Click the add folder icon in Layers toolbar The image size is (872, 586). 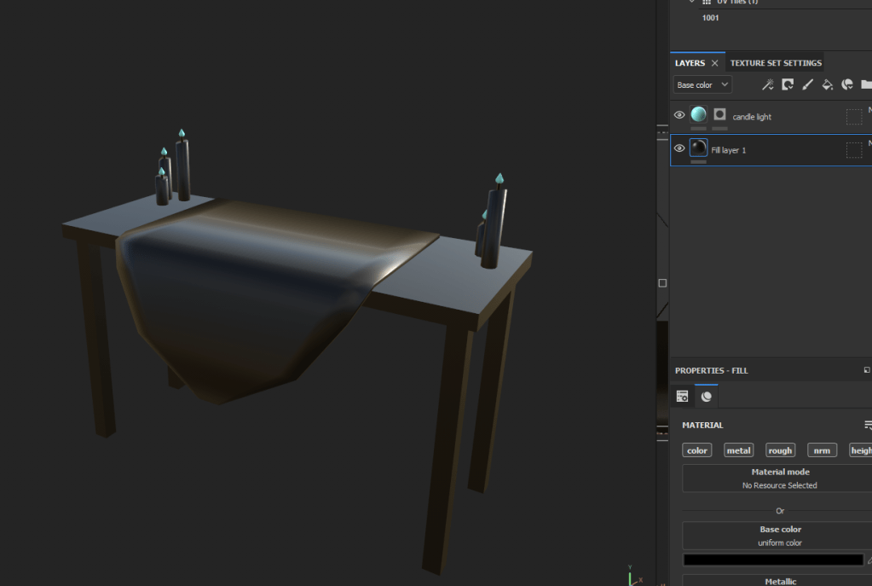click(866, 84)
